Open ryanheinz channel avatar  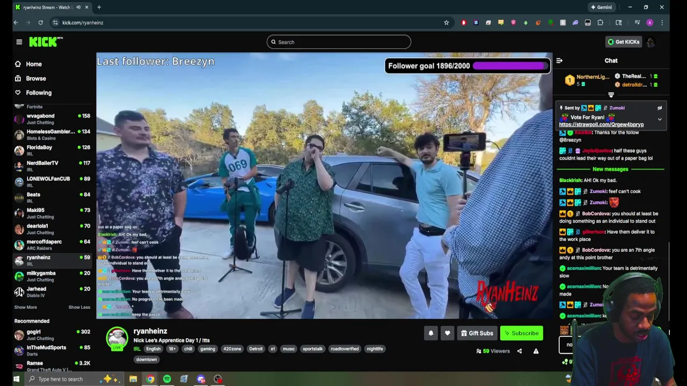coord(116,338)
